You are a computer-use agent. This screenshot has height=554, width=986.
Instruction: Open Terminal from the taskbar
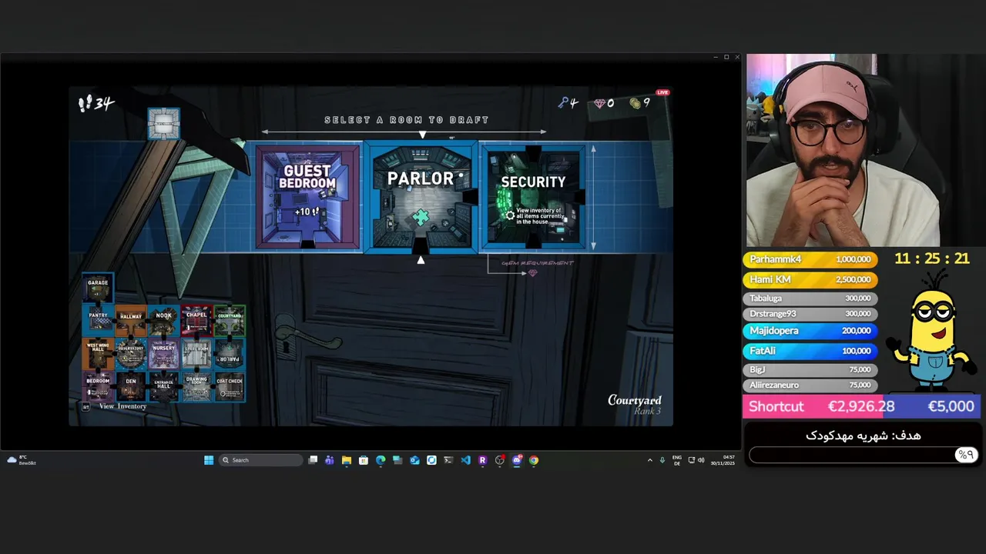click(x=448, y=460)
